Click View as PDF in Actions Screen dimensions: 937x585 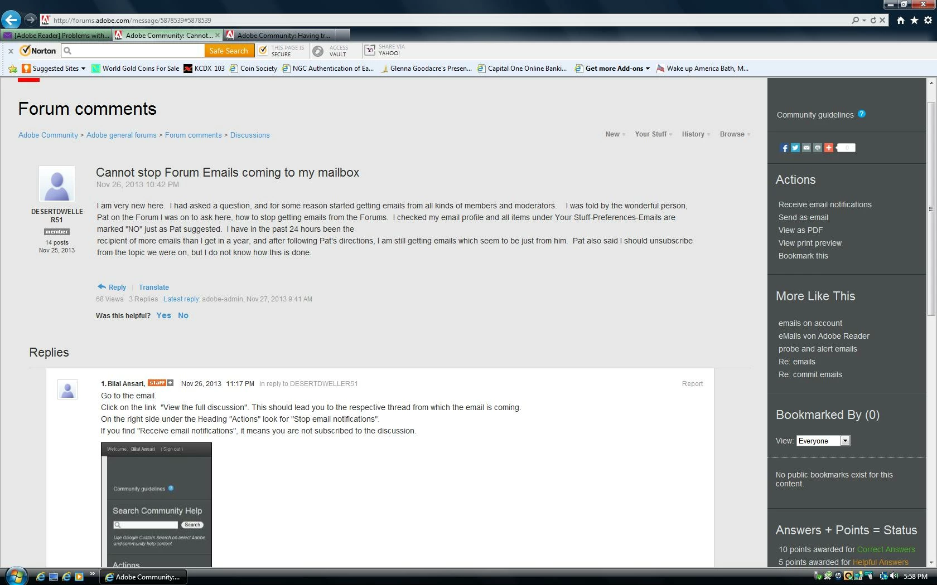[x=800, y=230]
